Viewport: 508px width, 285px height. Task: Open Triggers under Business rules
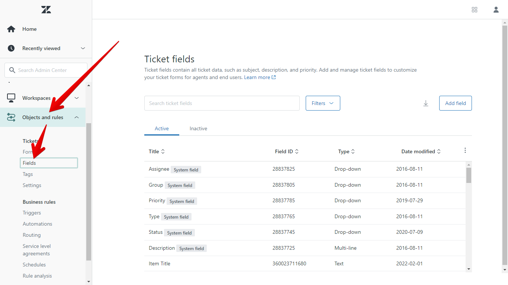[x=32, y=213]
